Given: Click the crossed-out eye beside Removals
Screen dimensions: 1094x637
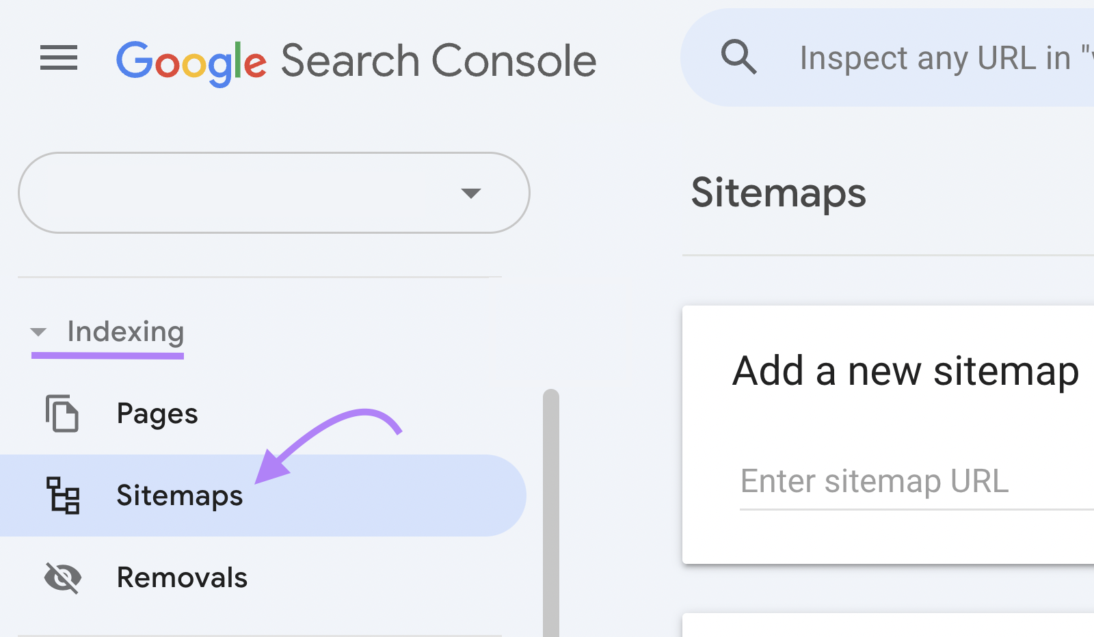Looking at the screenshot, I should [62, 578].
